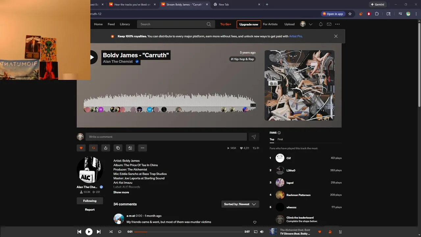The image size is (421, 237).
Task: Open the Feed page
Action: (111, 24)
